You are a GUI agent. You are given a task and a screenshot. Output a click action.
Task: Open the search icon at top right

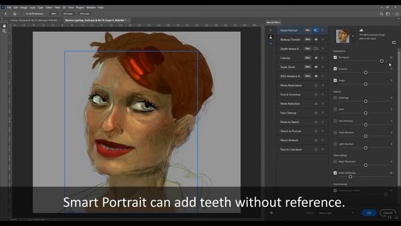pos(382,14)
